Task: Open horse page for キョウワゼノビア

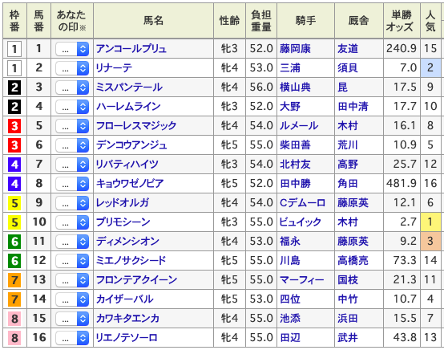Action: point(130,184)
